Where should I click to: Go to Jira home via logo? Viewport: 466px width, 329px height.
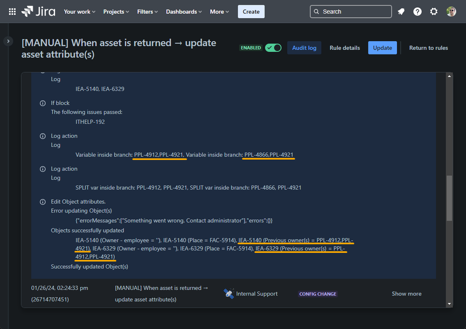(38, 12)
